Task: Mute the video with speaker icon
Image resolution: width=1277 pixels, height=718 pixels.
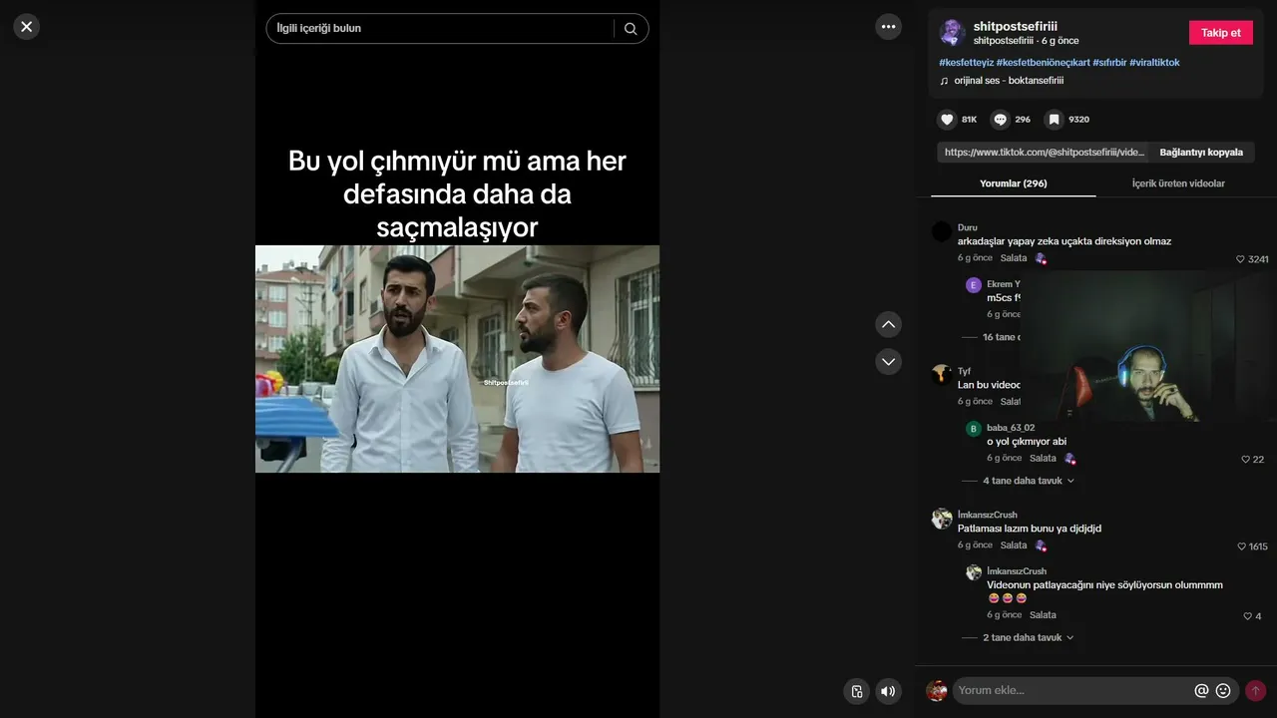Action: (888, 691)
